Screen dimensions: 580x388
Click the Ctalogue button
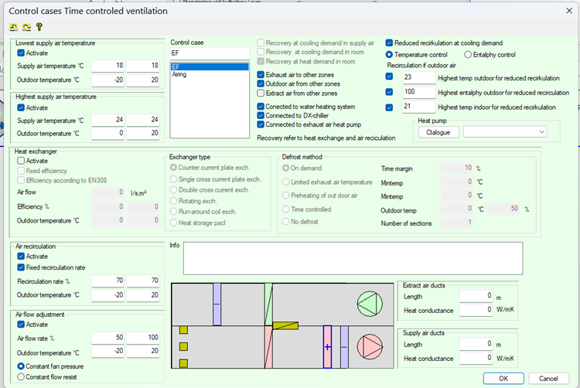(x=438, y=132)
